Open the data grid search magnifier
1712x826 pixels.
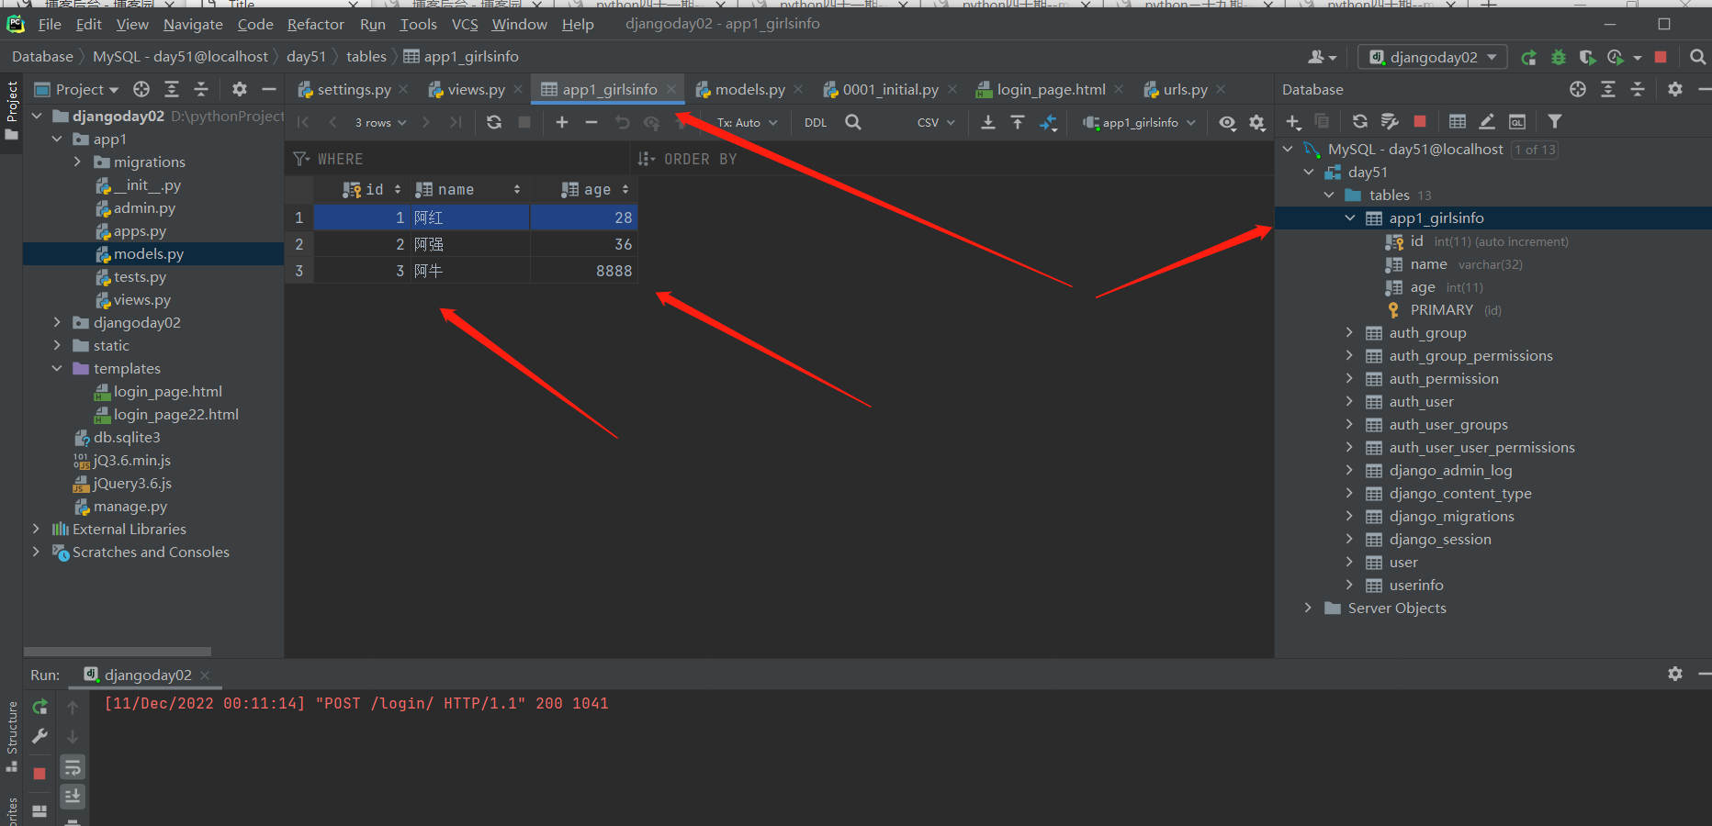853,122
